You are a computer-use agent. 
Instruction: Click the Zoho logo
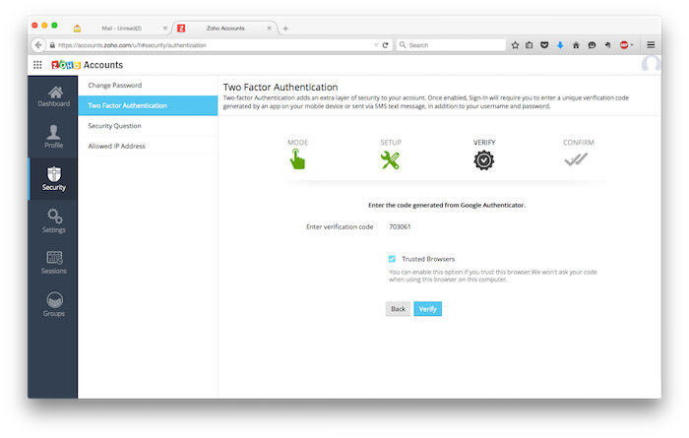[x=66, y=65]
